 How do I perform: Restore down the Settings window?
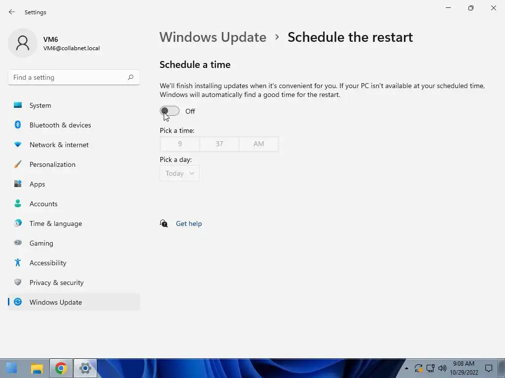click(471, 8)
